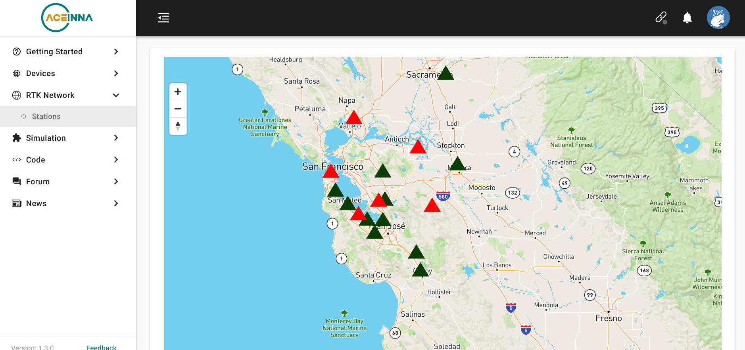Click the Santa Cruz label on map
This screenshot has height=350, width=745.
coord(373,275)
